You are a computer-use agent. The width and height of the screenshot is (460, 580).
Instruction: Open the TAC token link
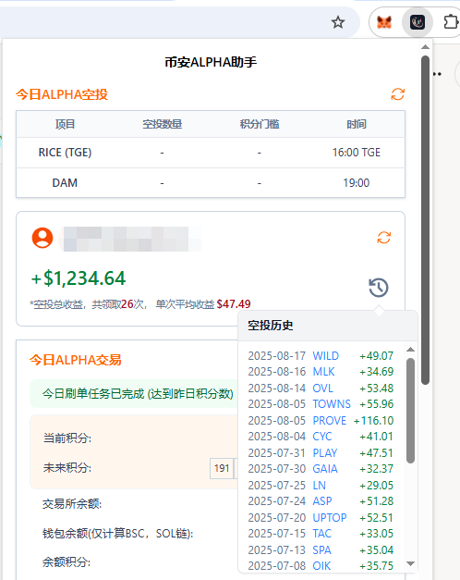(322, 534)
